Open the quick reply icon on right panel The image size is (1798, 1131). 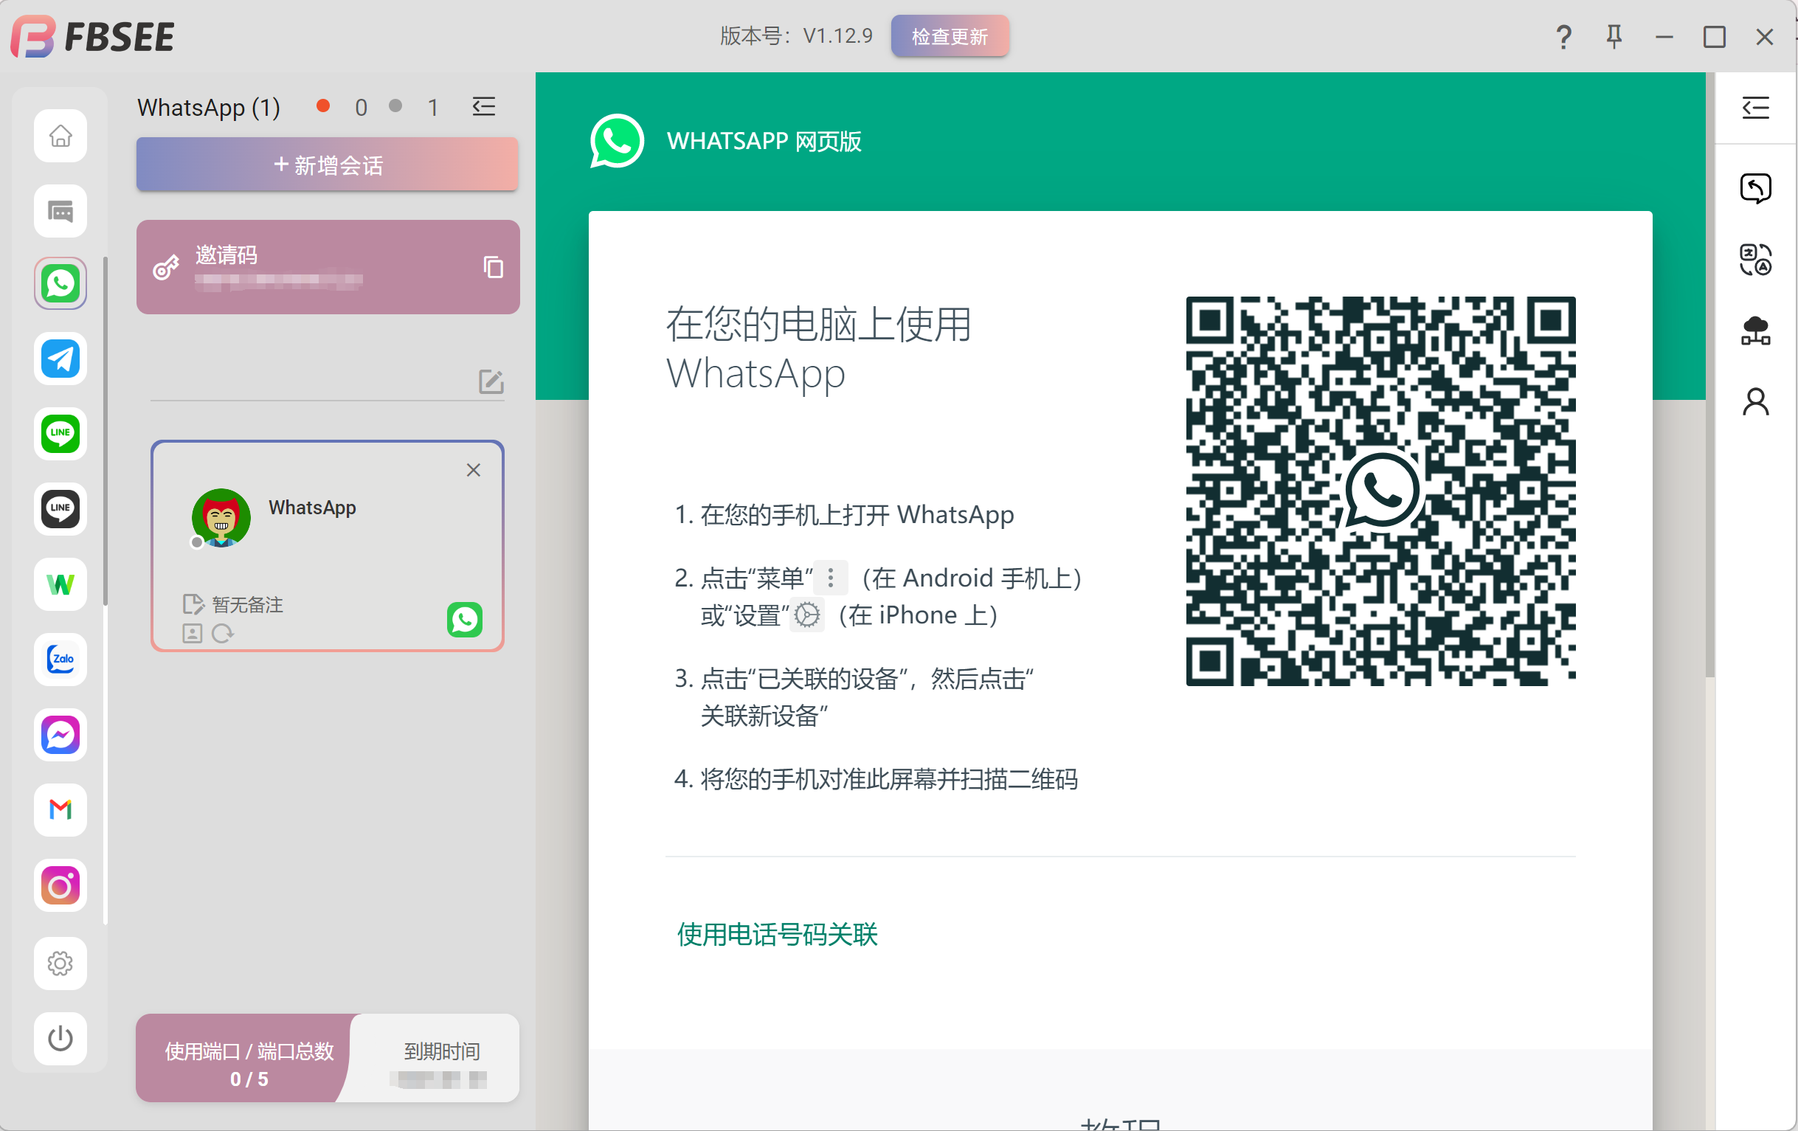(1755, 188)
